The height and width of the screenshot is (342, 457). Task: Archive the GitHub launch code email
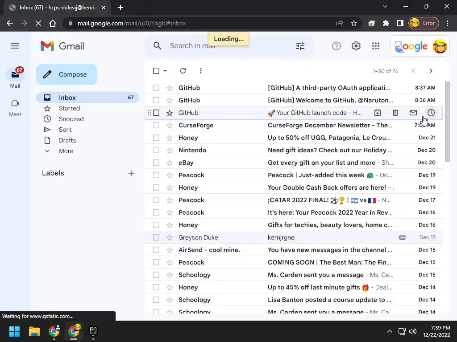click(x=378, y=113)
